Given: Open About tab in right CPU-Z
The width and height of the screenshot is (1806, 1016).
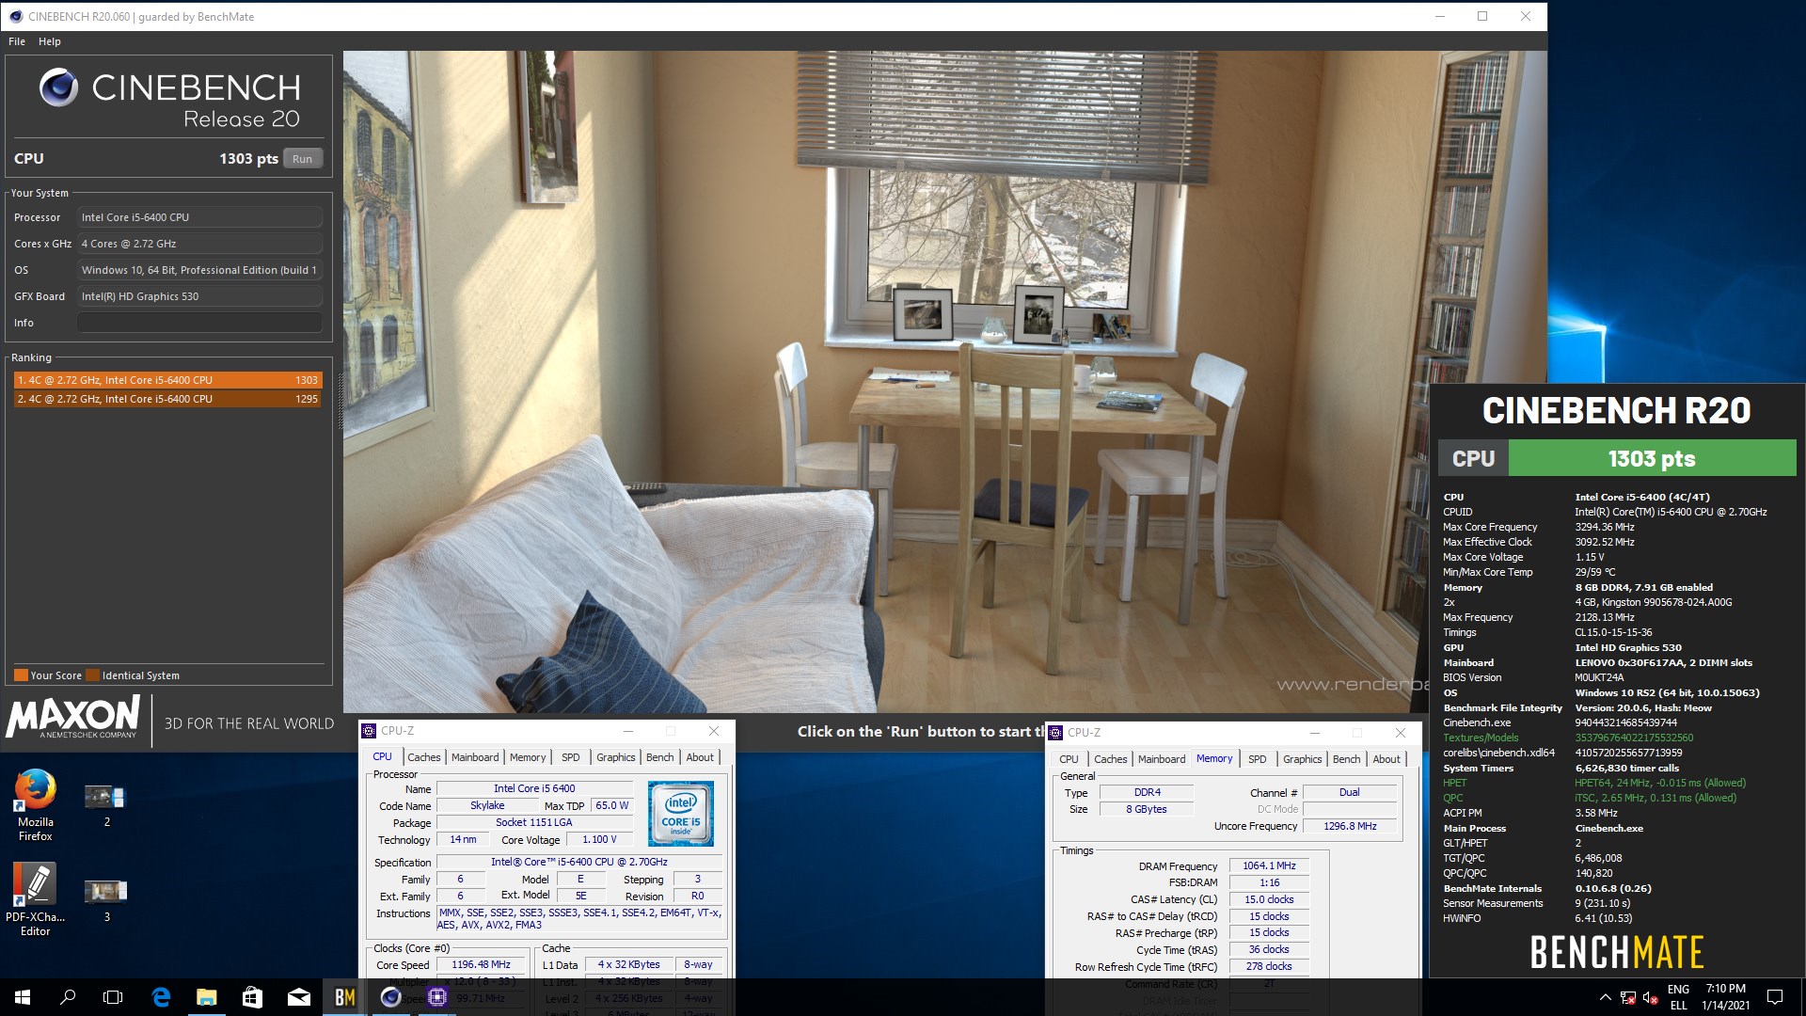Looking at the screenshot, I should (x=1386, y=759).
